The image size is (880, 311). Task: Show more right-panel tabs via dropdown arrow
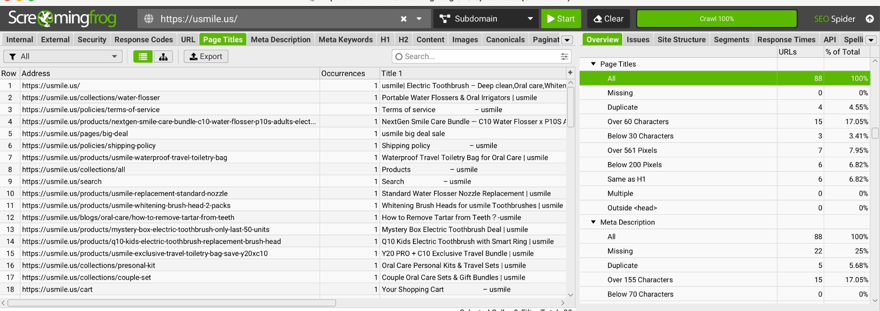point(871,40)
